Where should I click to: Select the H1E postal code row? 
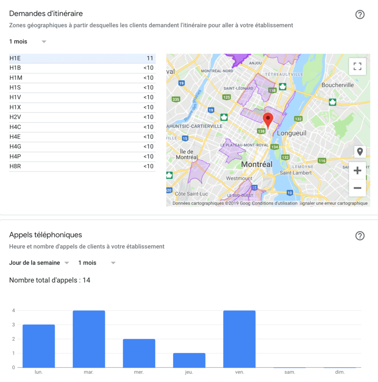coord(81,58)
